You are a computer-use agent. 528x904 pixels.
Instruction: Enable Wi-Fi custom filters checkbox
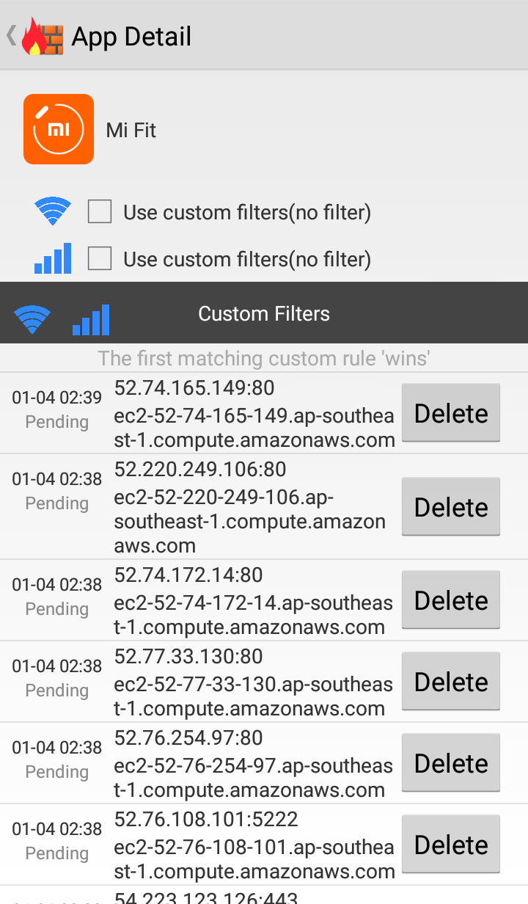tap(100, 212)
